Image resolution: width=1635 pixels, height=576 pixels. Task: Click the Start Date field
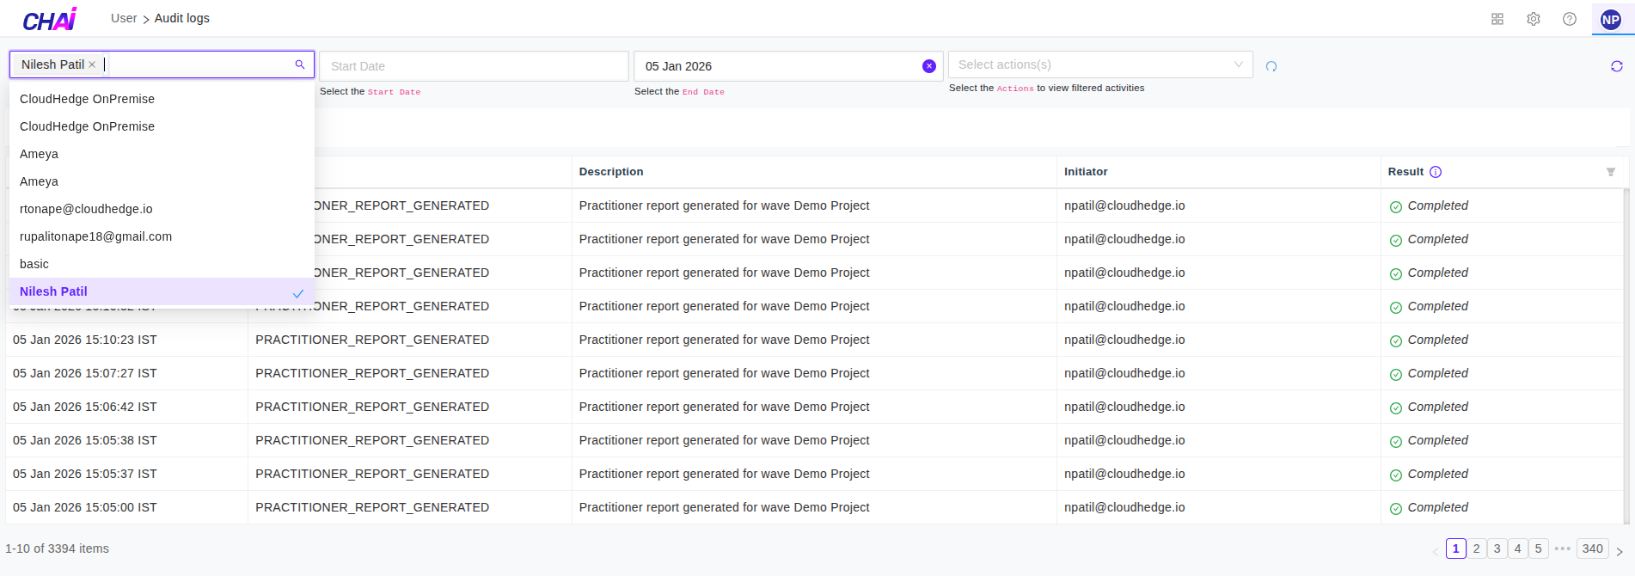click(x=474, y=66)
